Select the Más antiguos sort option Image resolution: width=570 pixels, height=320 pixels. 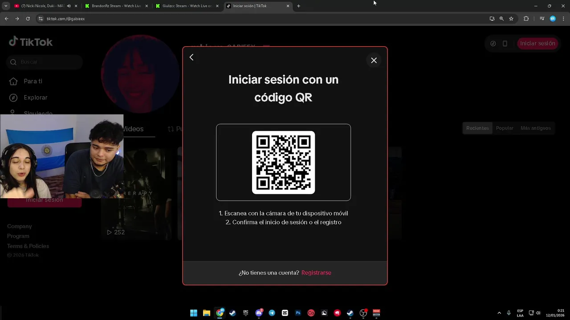pyautogui.click(x=536, y=128)
